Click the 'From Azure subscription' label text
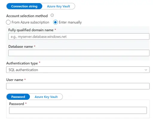Image resolution: width=153 pixels, height=120 pixels. point(30,22)
